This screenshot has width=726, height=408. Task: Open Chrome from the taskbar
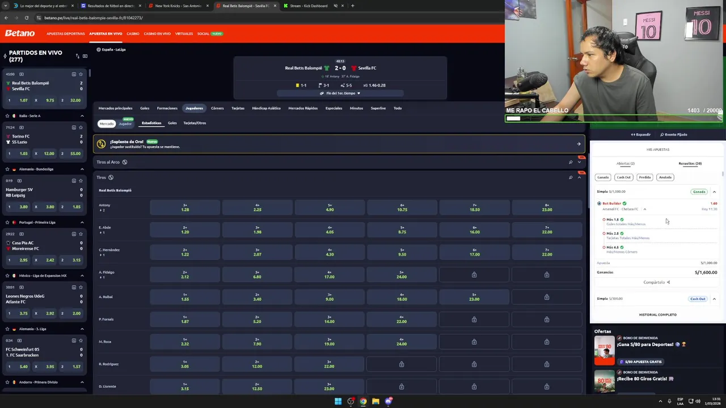tap(363, 401)
